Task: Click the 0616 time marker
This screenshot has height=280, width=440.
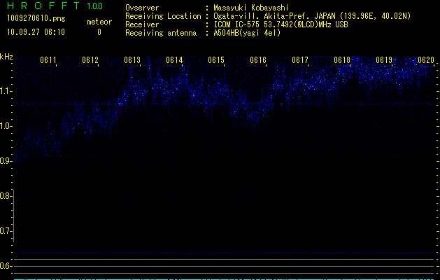Action: pyautogui.click(x=258, y=60)
